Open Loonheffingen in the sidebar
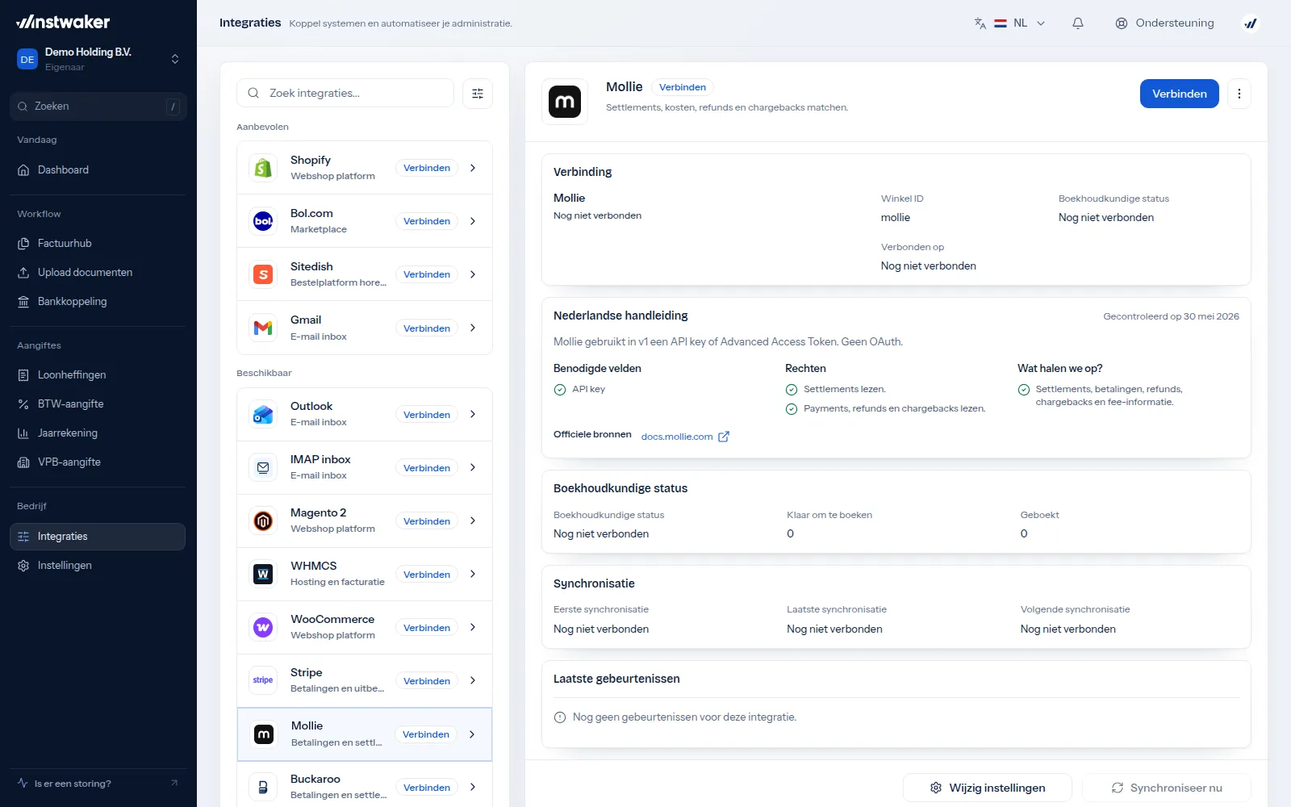The width and height of the screenshot is (1291, 807). [98, 375]
